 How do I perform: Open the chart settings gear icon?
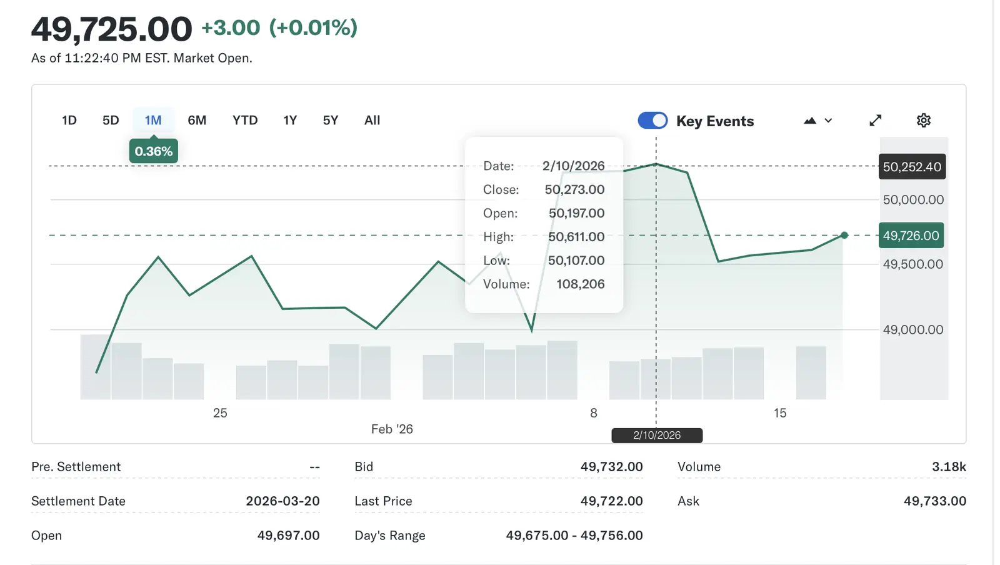click(923, 121)
